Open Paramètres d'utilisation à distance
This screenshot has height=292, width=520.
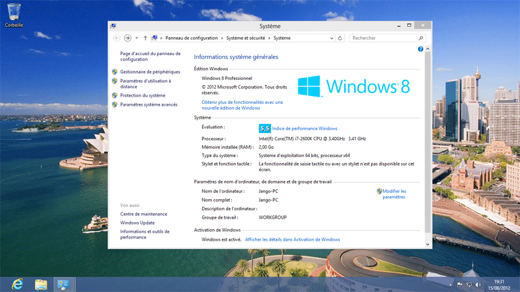click(x=146, y=84)
